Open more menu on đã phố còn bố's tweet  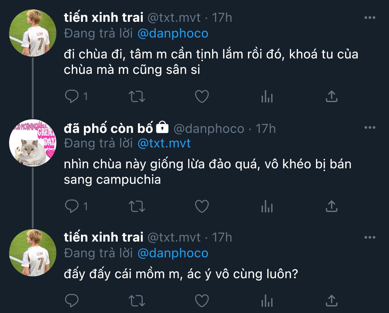click(x=370, y=127)
